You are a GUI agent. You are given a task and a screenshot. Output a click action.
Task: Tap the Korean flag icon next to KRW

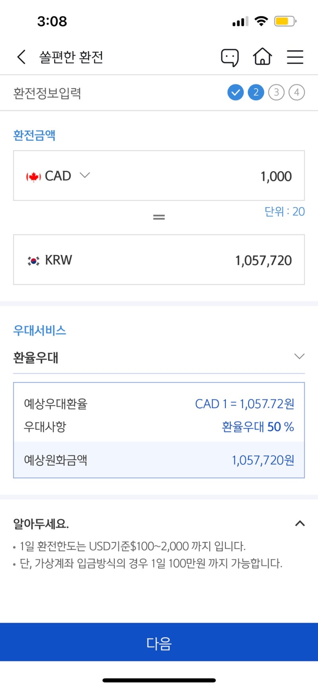(33, 260)
